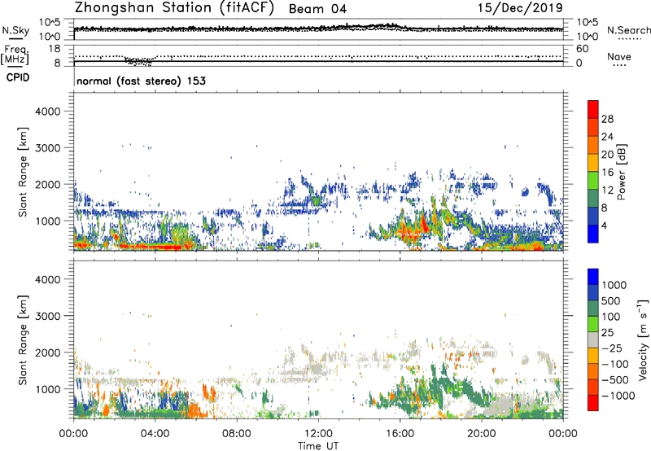The image size is (651, 451).
Task: Click the 12:00 time tick label
Action: tap(318, 434)
